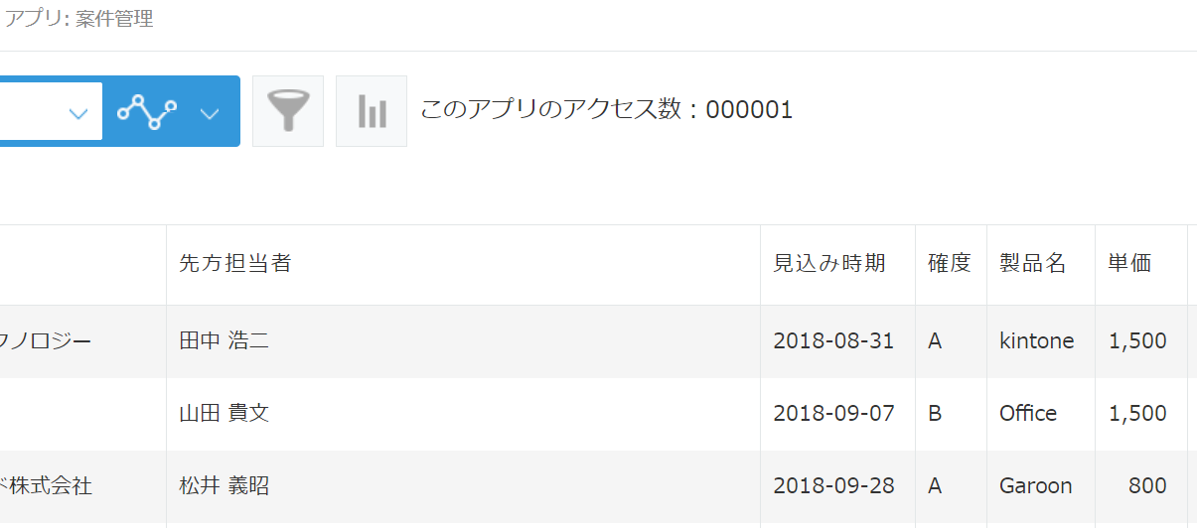Click the Office product cell
This screenshot has width=1197, height=528.
(1028, 413)
